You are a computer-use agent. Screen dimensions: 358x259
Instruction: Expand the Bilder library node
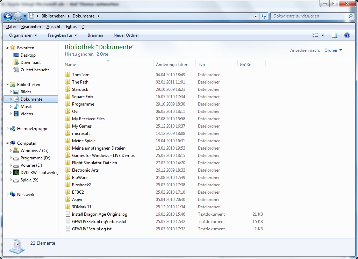coord(11,92)
